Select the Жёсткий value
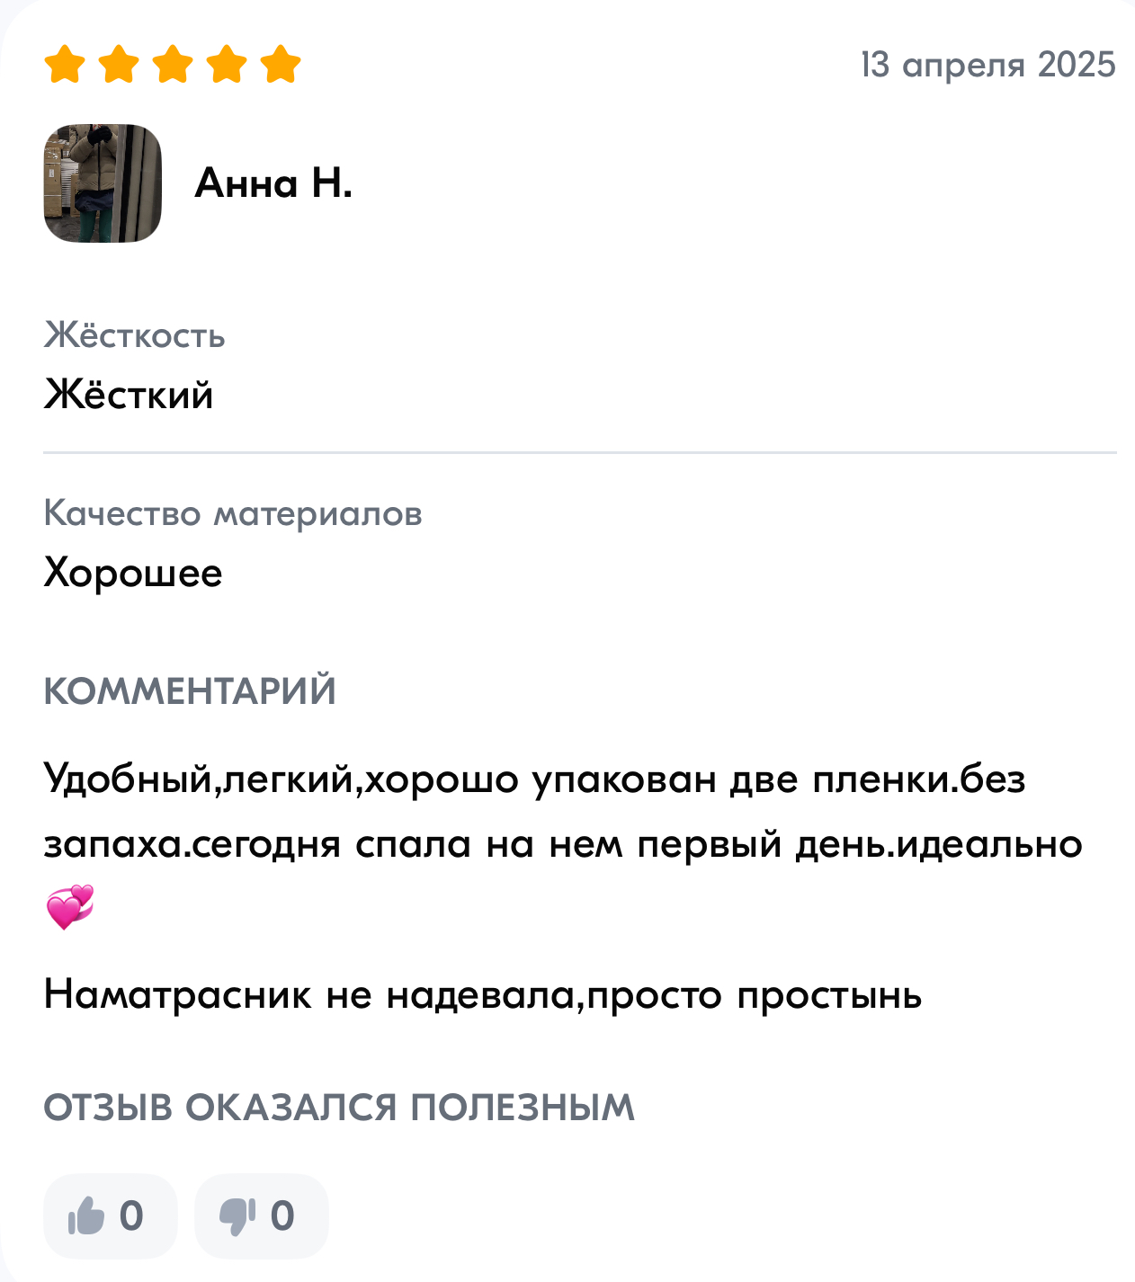 (x=129, y=395)
